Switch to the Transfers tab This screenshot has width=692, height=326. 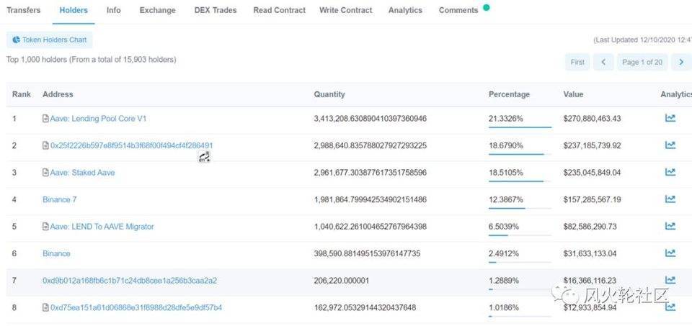point(24,10)
